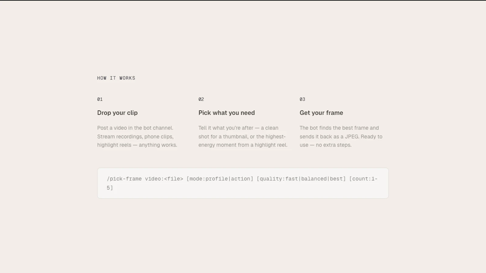Click the "The bot finds the best frame" paragraph

pyautogui.click(x=341, y=136)
